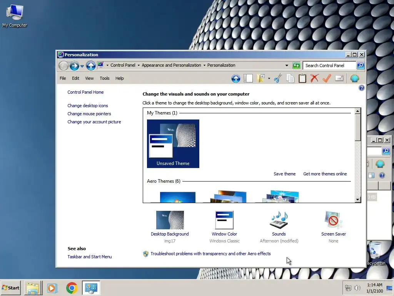Click the green Refresh button
The image size is (394, 296).
[297, 66]
